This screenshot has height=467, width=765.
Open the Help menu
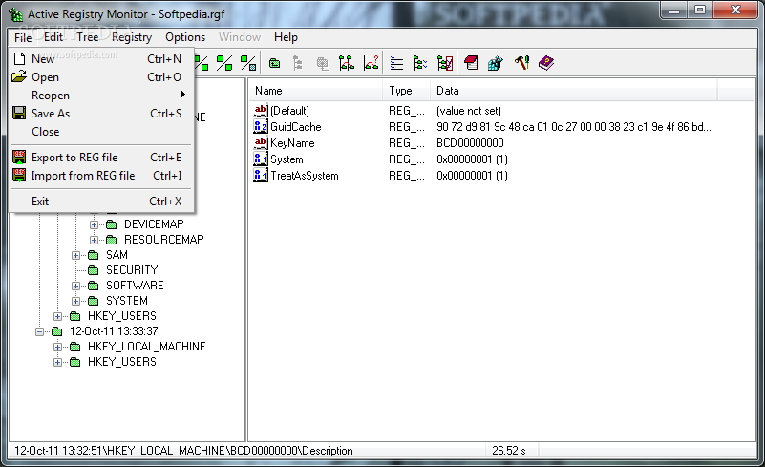point(286,37)
